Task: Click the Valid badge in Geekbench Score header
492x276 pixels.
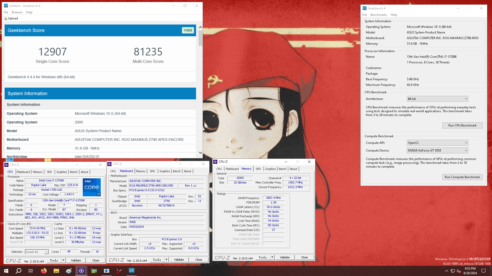Action: [188, 30]
